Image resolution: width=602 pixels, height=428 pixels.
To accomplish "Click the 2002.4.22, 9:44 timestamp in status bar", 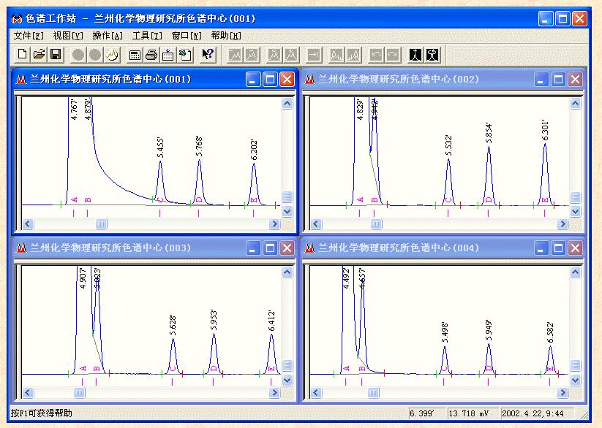I will pos(533,413).
